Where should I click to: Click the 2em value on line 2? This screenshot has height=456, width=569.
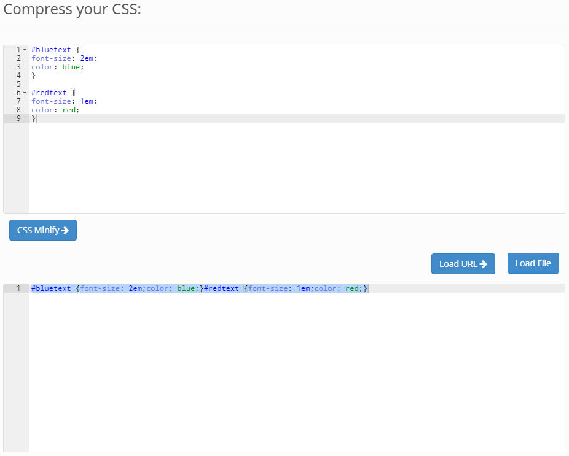click(x=87, y=58)
